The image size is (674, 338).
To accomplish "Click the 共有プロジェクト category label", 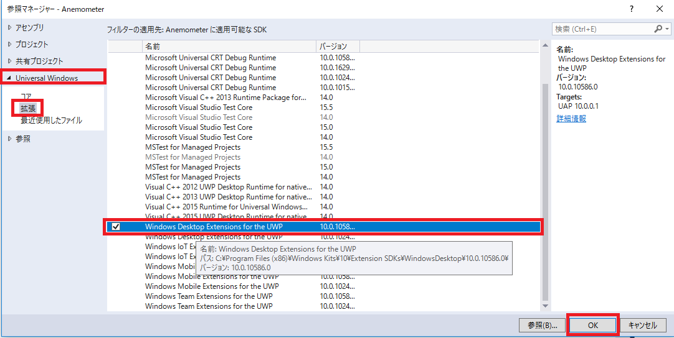I will tap(39, 62).
